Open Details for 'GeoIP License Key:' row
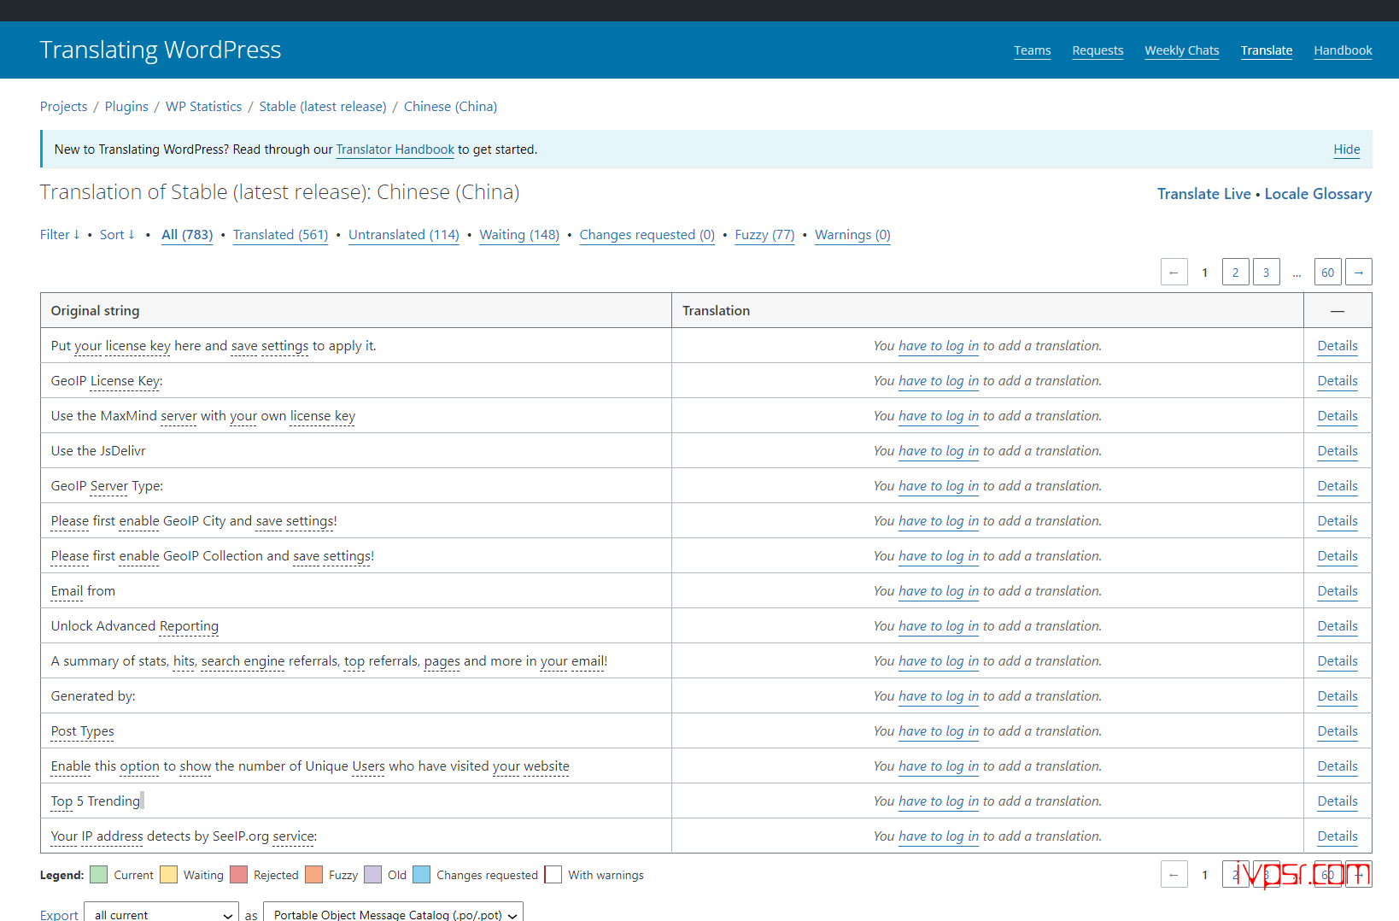This screenshot has width=1399, height=921. (x=1338, y=381)
